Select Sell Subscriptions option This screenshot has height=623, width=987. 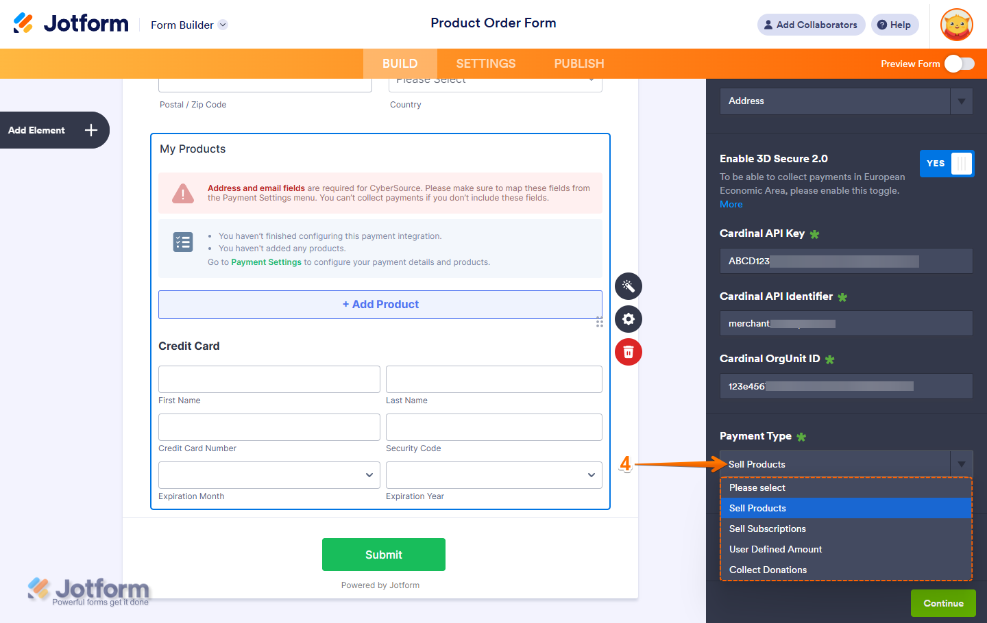tap(767, 529)
